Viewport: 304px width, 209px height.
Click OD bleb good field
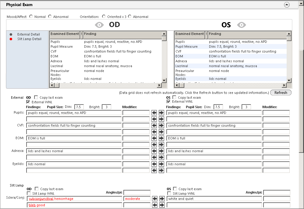point(74,205)
